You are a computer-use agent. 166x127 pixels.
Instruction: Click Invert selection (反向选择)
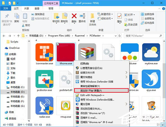pos(147,23)
